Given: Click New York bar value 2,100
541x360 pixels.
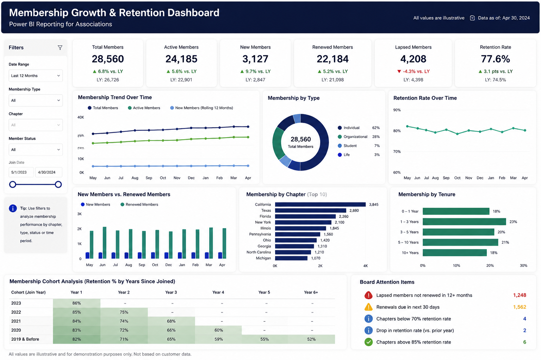Looking at the screenshot, I should (x=340, y=223).
